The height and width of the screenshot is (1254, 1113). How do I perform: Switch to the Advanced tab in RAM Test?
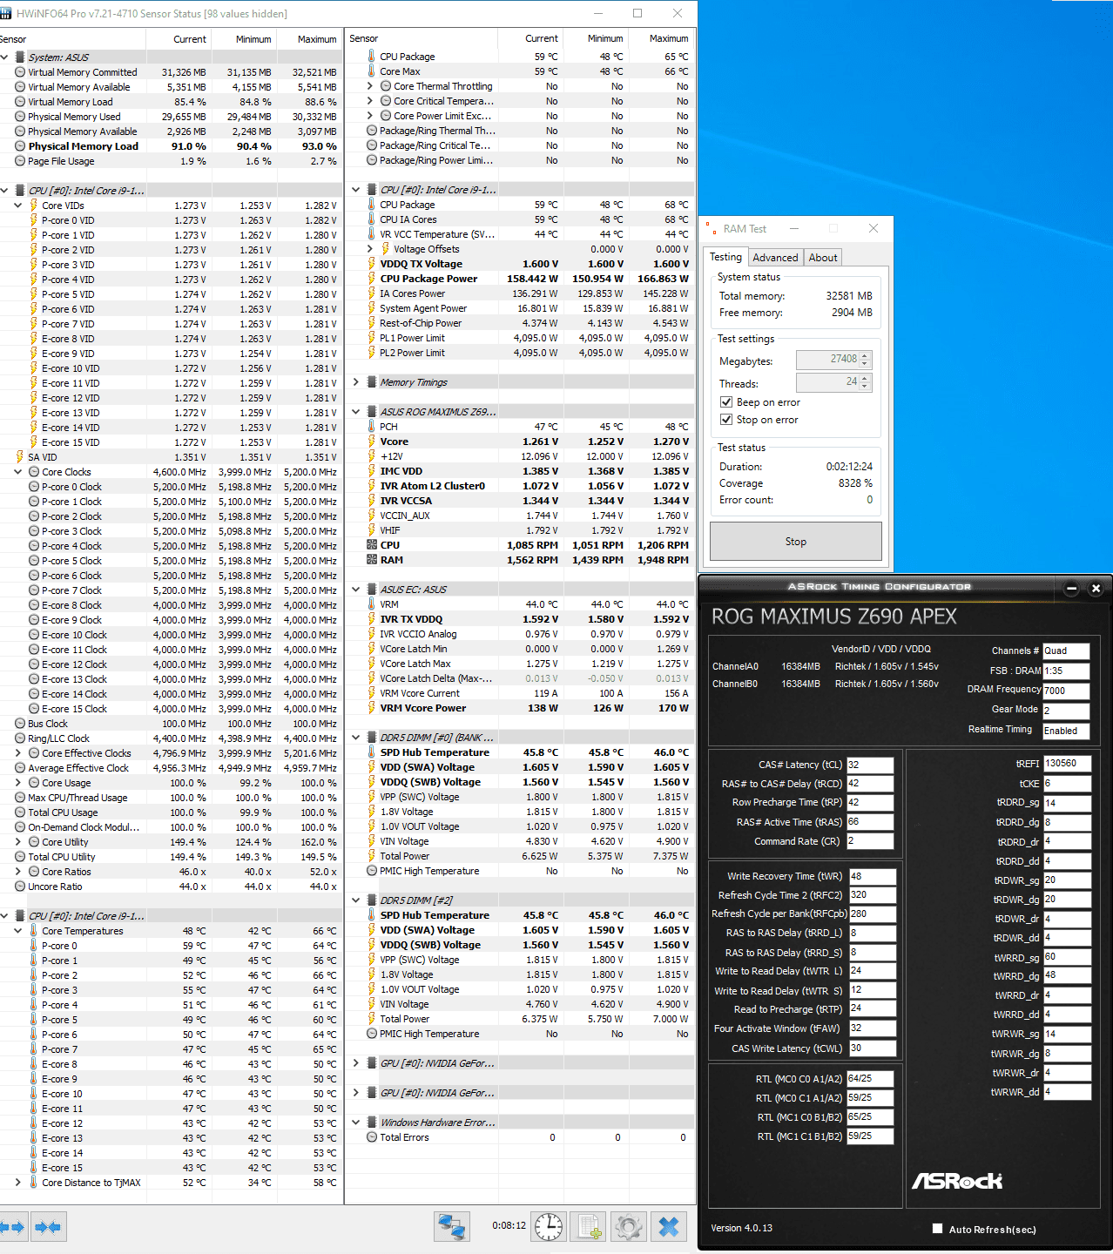[775, 258]
